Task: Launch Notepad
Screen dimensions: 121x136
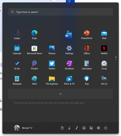Action: click(17, 80)
